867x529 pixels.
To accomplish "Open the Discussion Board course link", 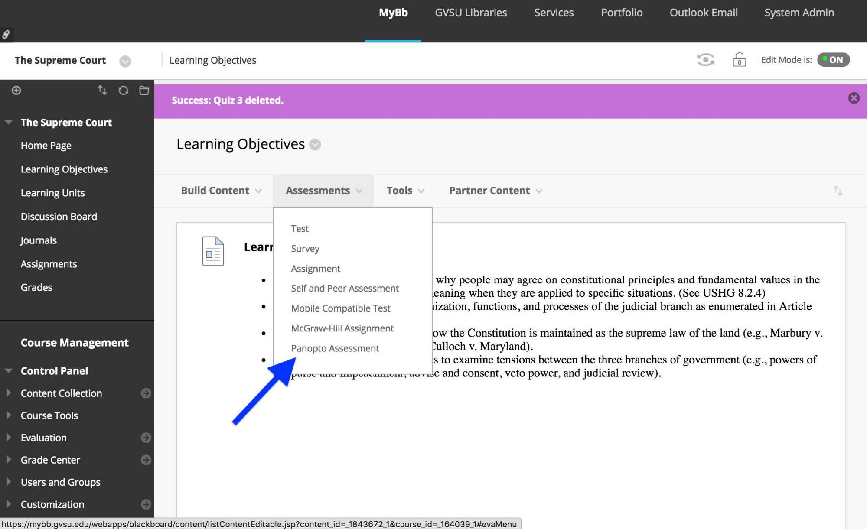I will tap(59, 217).
